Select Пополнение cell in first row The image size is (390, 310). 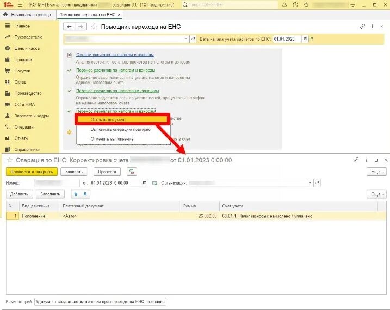[x=40, y=216]
